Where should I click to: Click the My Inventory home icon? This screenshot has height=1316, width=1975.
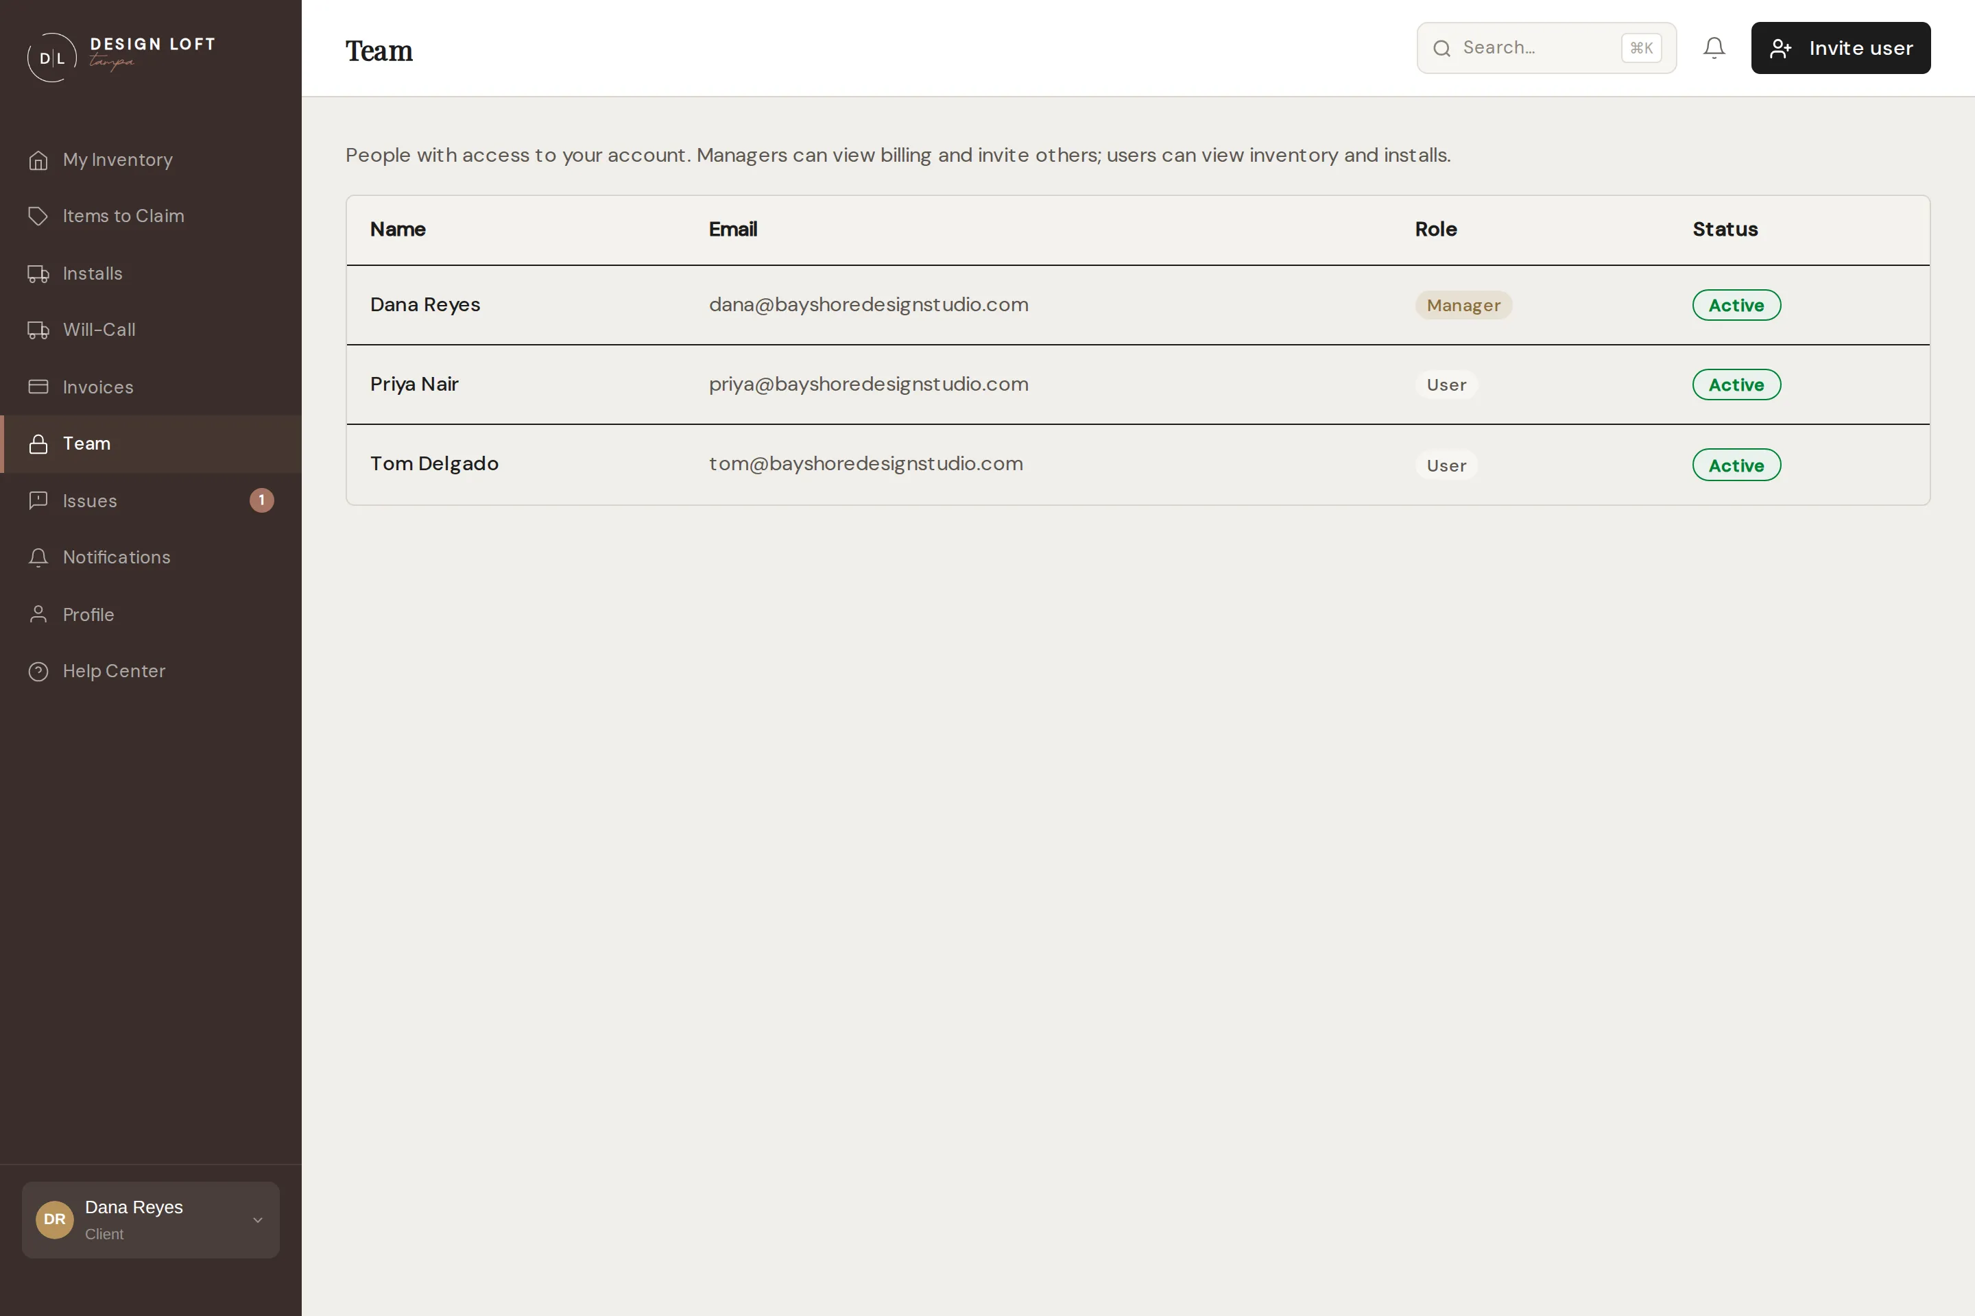tap(38, 160)
